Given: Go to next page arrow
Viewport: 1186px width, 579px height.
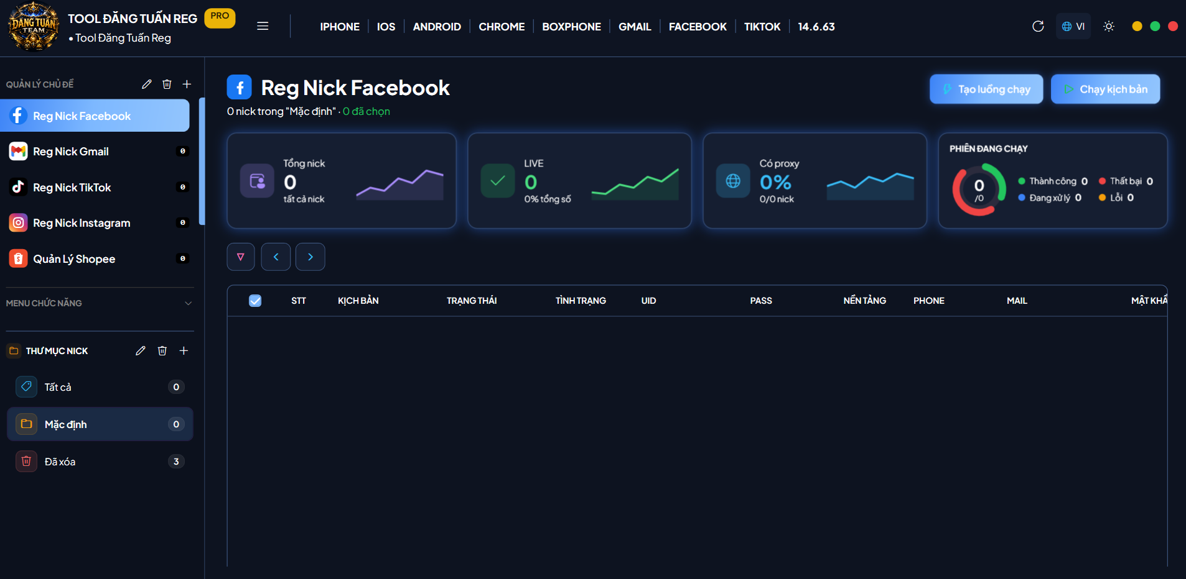Looking at the screenshot, I should (310, 257).
